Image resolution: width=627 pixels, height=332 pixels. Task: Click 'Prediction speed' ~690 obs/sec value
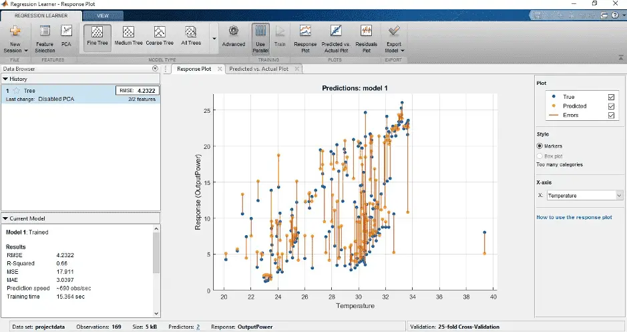(73, 288)
